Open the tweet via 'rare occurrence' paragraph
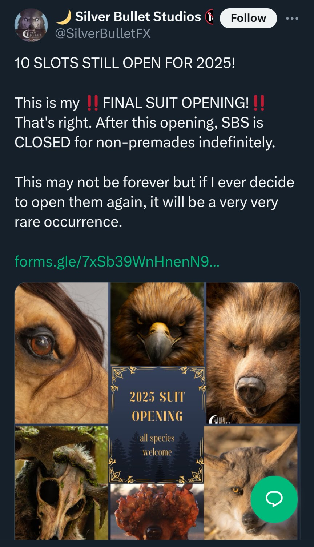Viewport: 314px width, 547px height. click(154, 202)
